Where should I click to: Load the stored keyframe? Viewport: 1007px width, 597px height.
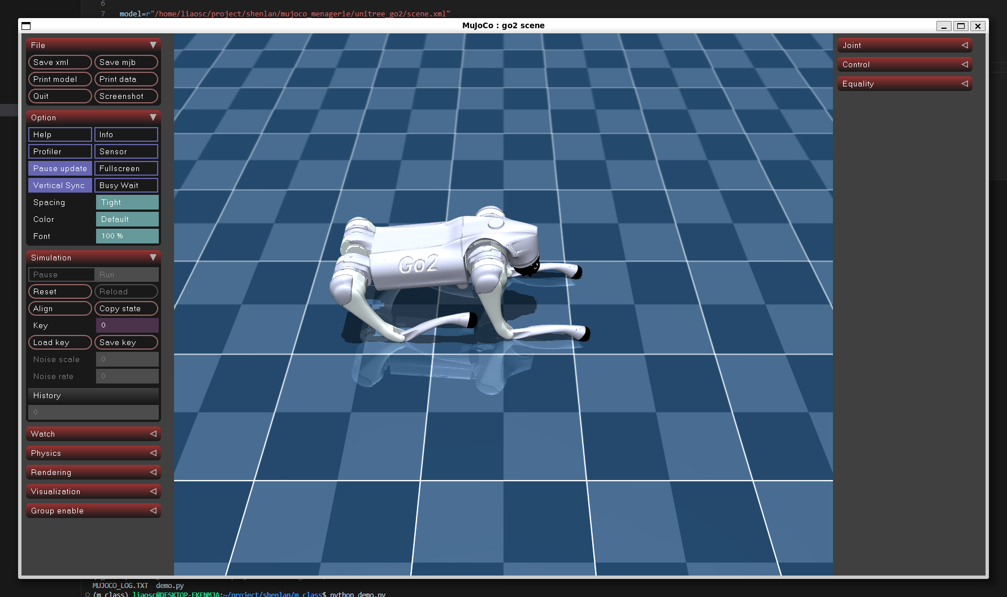point(59,342)
